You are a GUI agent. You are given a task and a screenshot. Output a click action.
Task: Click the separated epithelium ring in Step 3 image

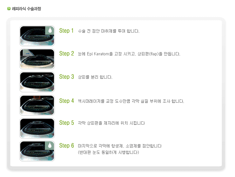click(x=48, y=75)
